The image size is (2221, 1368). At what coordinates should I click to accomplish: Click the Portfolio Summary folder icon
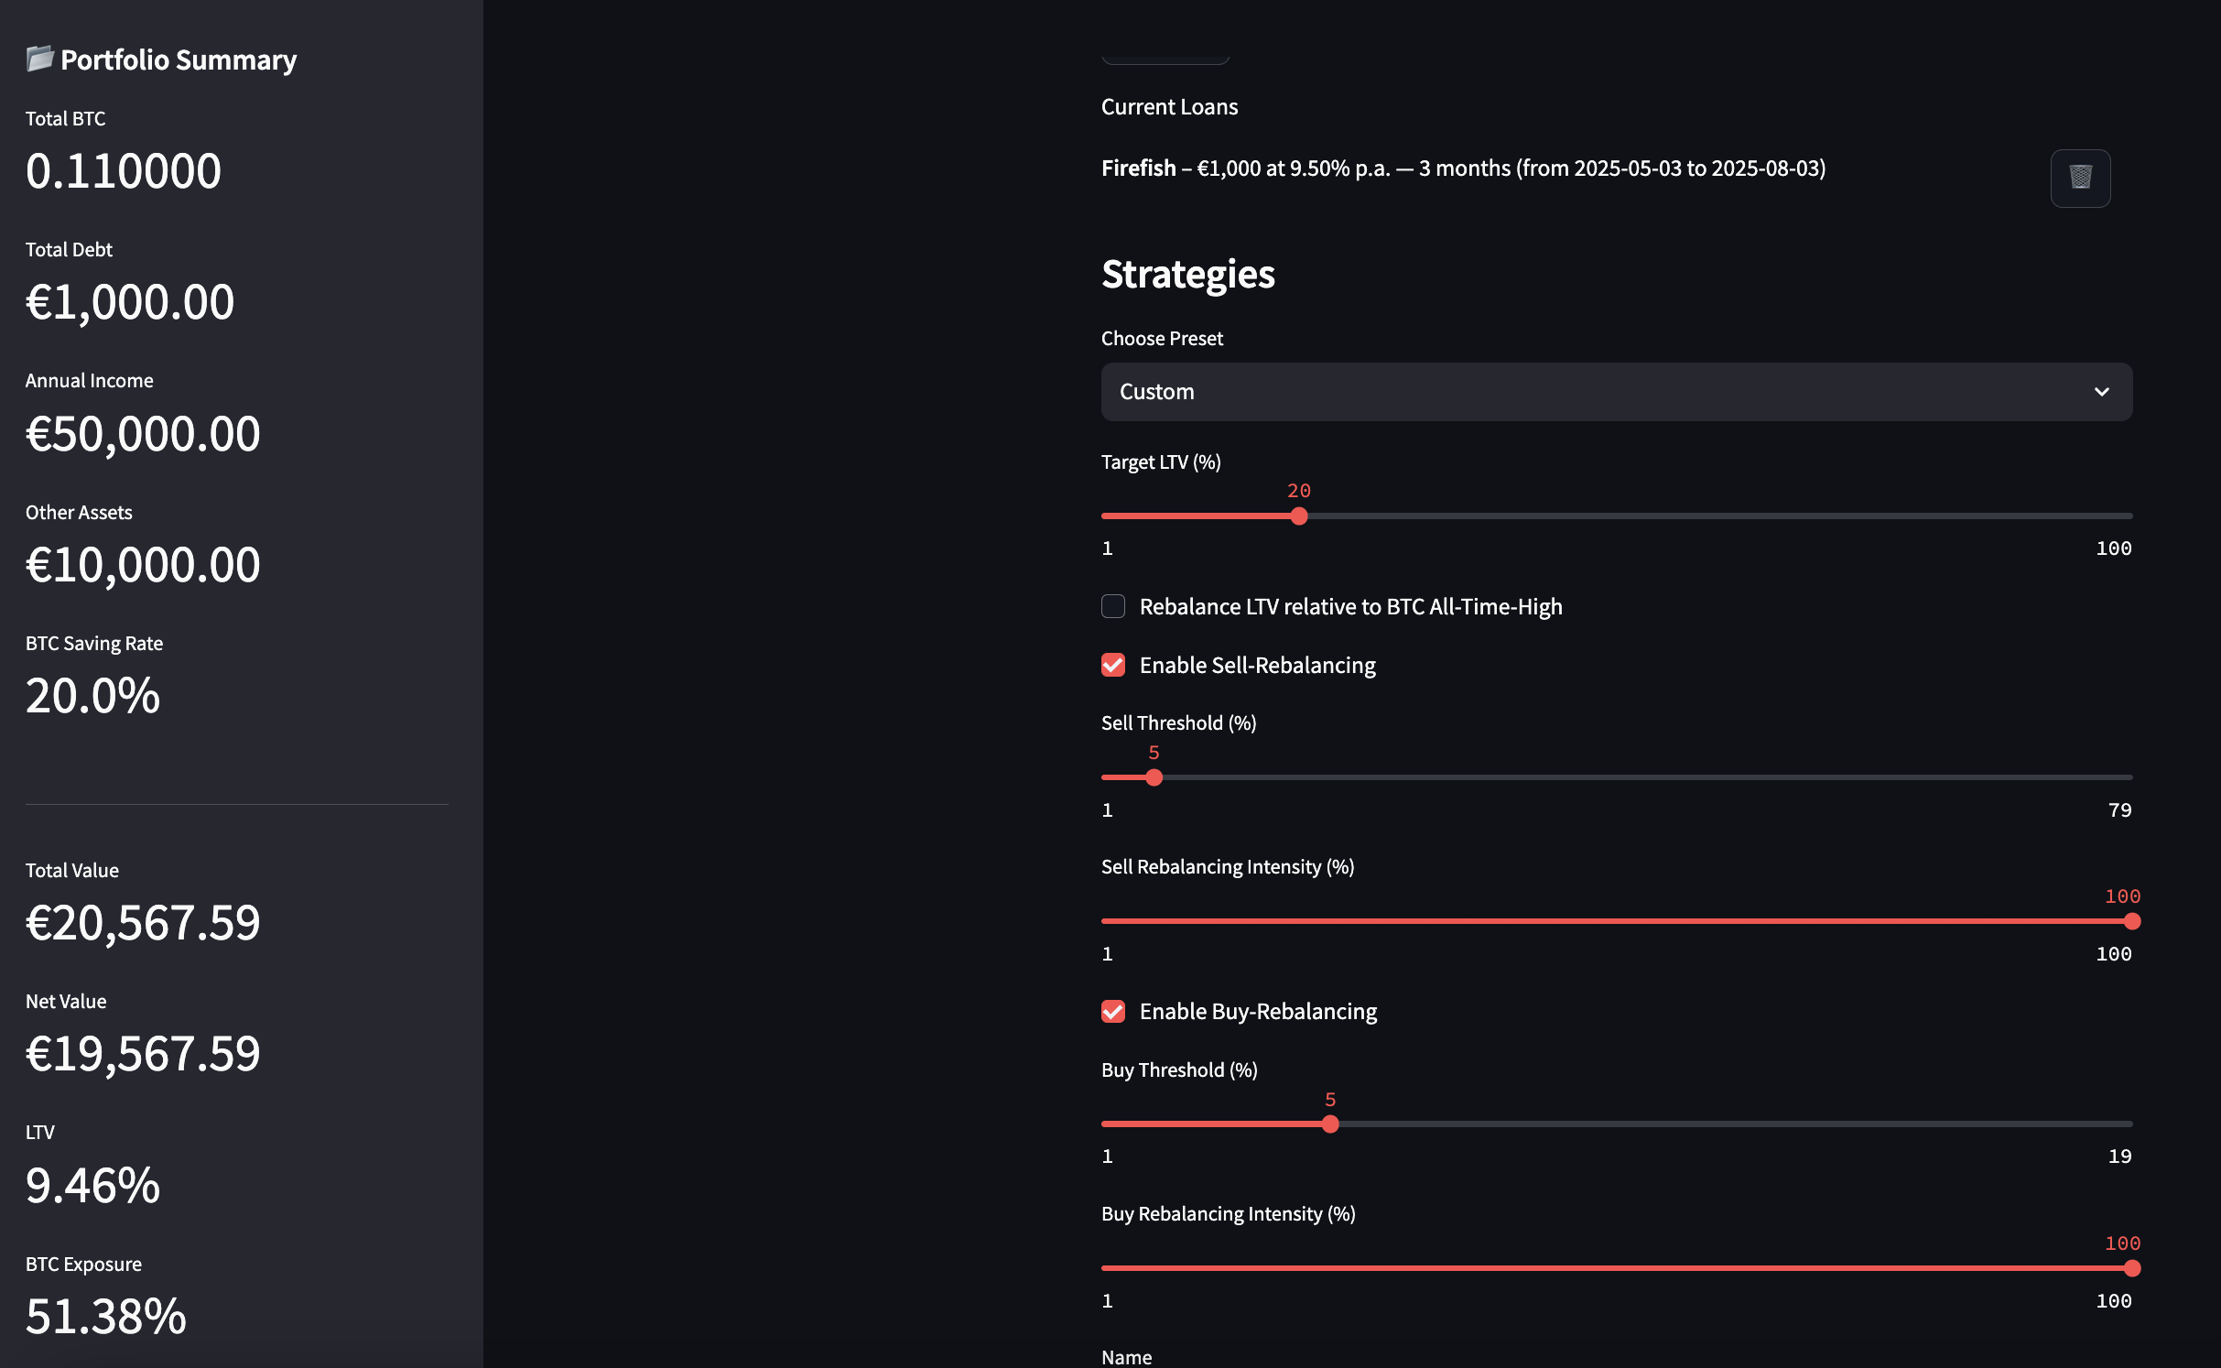coord(39,59)
